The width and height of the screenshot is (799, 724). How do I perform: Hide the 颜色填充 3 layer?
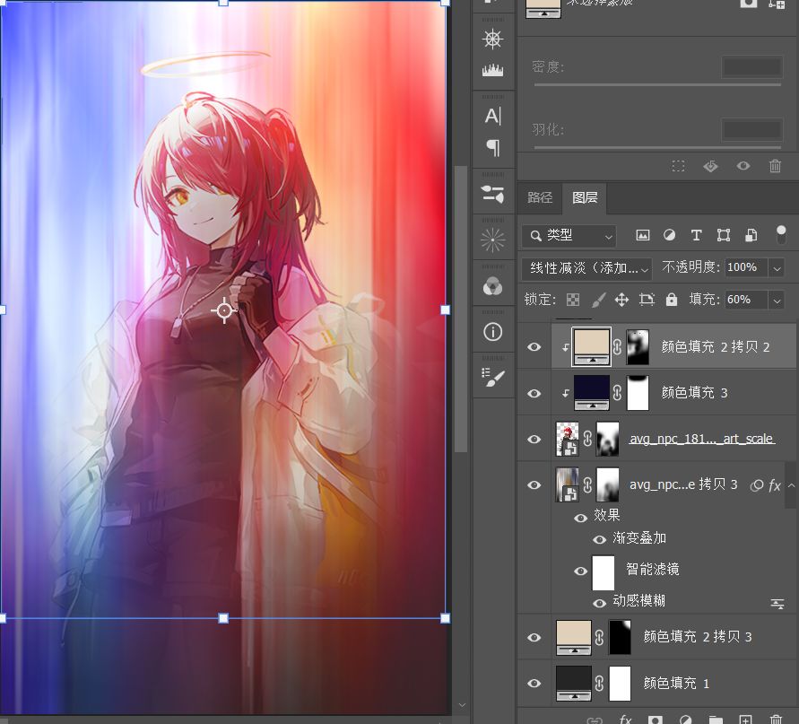coord(534,393)
